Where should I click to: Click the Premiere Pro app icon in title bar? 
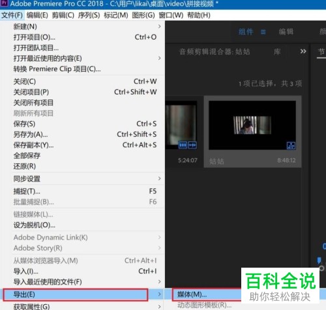[5, 3]
